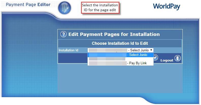The image size is (201, 105).
Task: Open the Installation Id dropdown
Action: pyautogui.click(x=120, y=50)
